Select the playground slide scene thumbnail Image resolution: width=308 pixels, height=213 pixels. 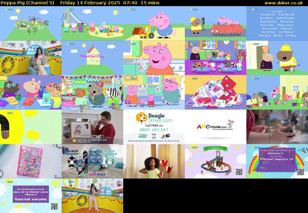coord(92,23)
